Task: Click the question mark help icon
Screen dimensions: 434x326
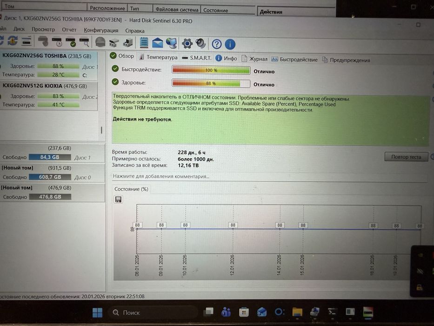Action: click(x=216, y=44)
